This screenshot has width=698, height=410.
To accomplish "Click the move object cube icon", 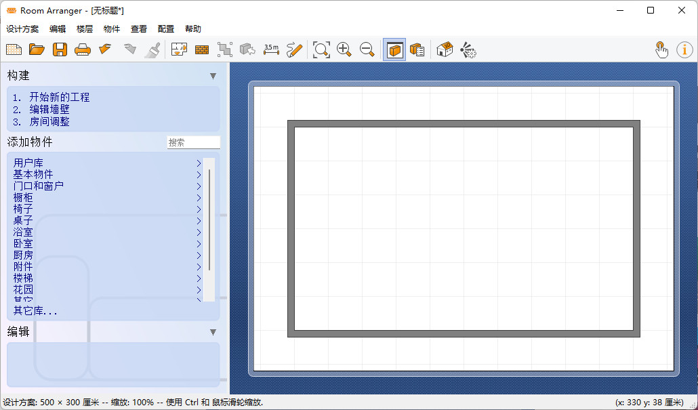I will click(x=247, y=49).
